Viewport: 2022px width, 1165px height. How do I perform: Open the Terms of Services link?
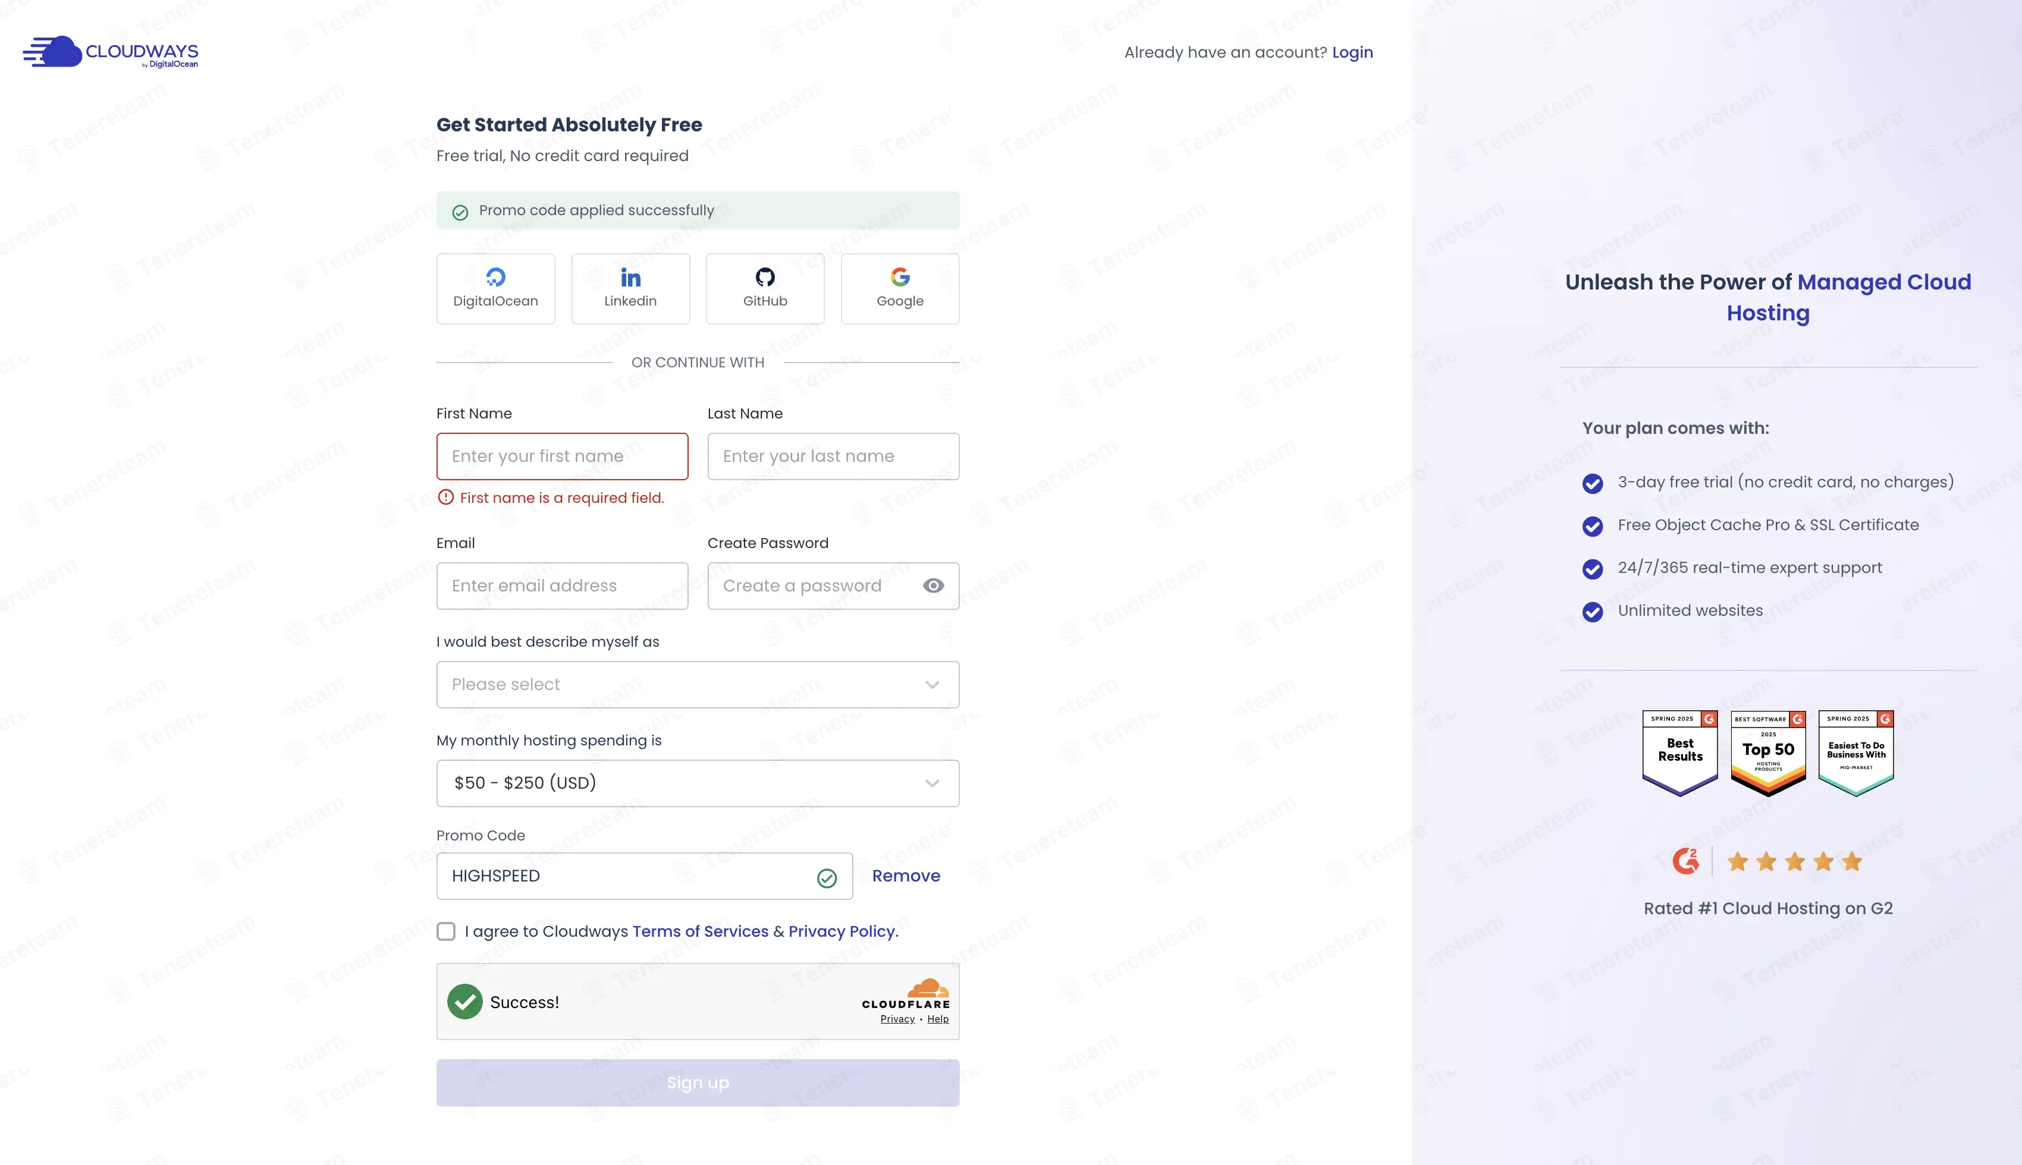pos(701,931)
